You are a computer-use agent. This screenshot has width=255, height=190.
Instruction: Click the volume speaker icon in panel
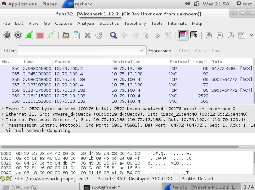click(x=187, y=4)
